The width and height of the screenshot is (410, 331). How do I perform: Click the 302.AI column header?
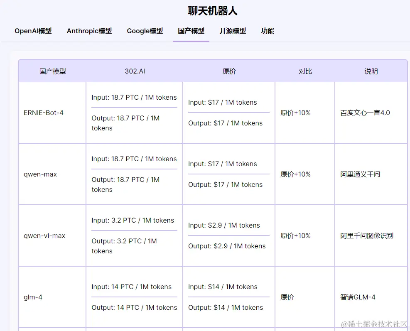tap(135, 71)
